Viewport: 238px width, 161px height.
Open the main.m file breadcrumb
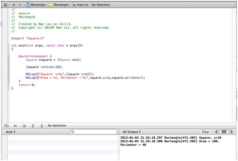80,5
